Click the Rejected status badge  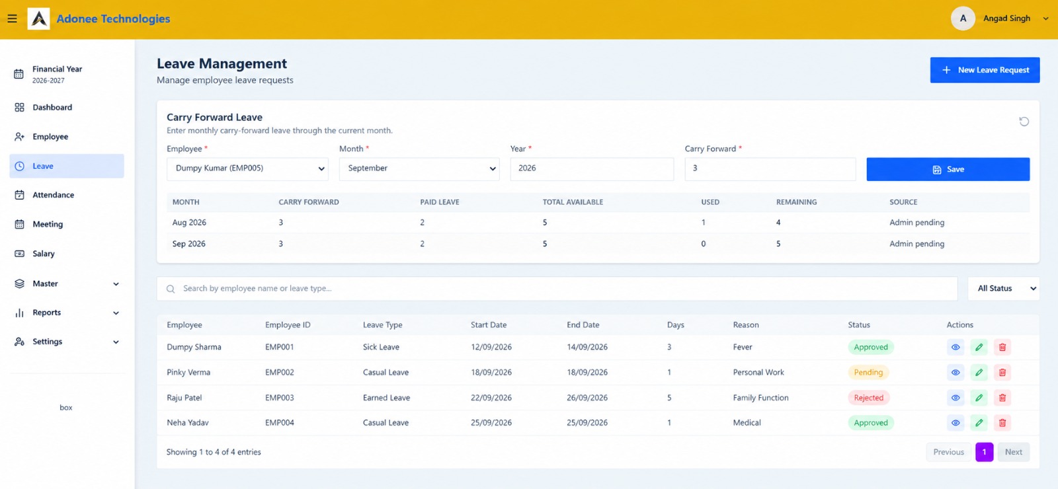(869, 398)
